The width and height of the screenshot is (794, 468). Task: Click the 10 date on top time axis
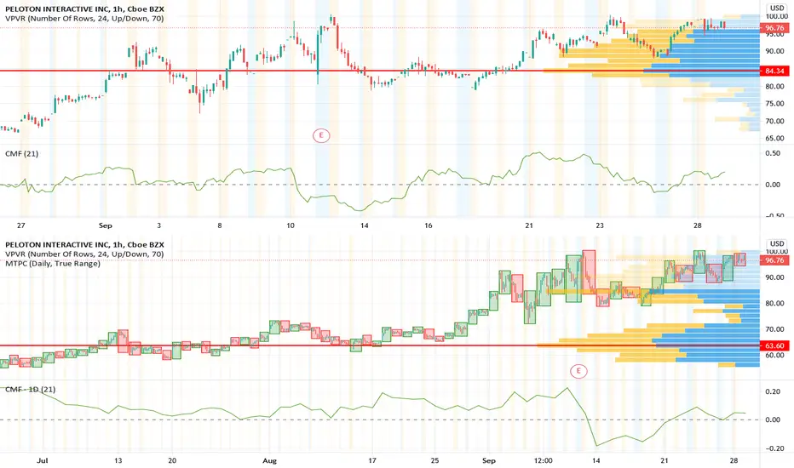[291, 225]
